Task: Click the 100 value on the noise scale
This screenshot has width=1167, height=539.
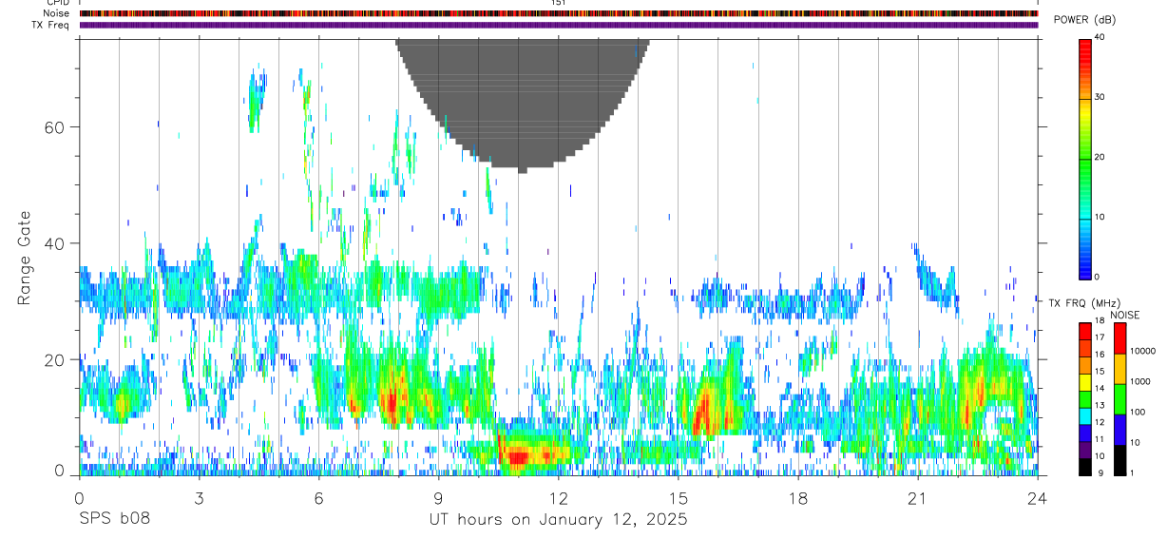Action: tap(1137, 412)
